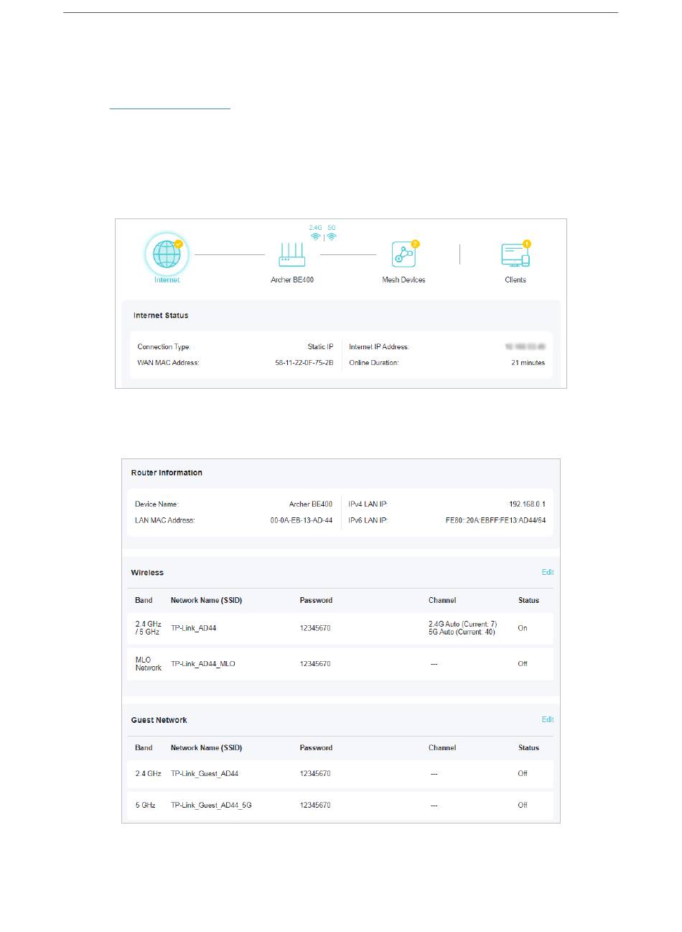Click the TP-Link_AD44_MLO network name
This screenshot has width=682, height=932.
click(x=203, y=664)
